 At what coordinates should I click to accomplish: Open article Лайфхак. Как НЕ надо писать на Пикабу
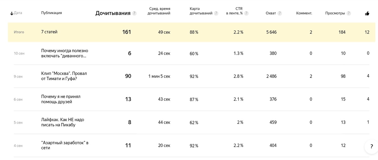63,122
